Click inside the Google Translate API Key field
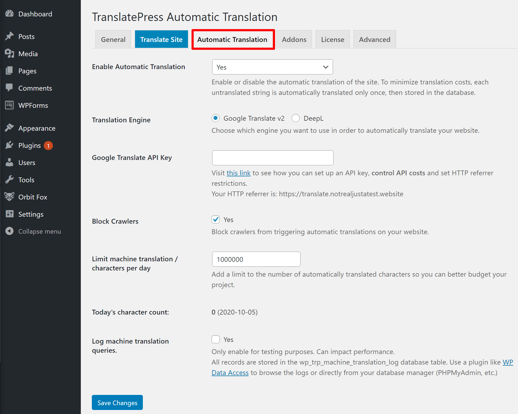The width and height of the screenshot is (518, 414). [x=272, y=158]
